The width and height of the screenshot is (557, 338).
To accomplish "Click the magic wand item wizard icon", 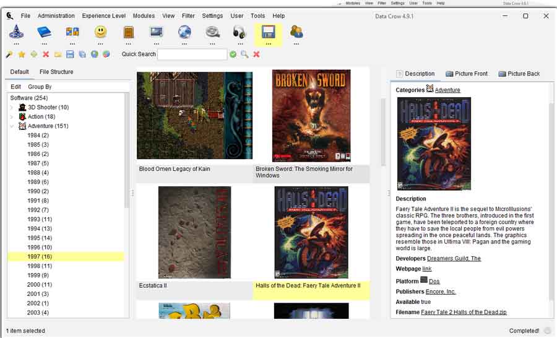I will tap(9, 54).
